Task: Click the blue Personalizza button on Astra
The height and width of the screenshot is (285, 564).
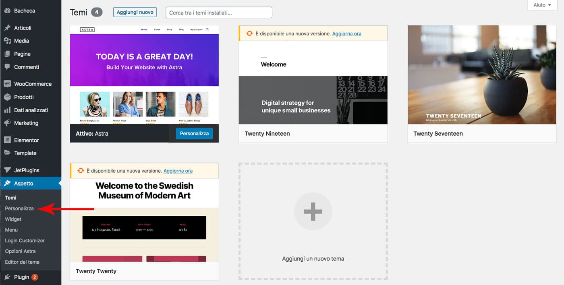Action: tap(194, 133)
